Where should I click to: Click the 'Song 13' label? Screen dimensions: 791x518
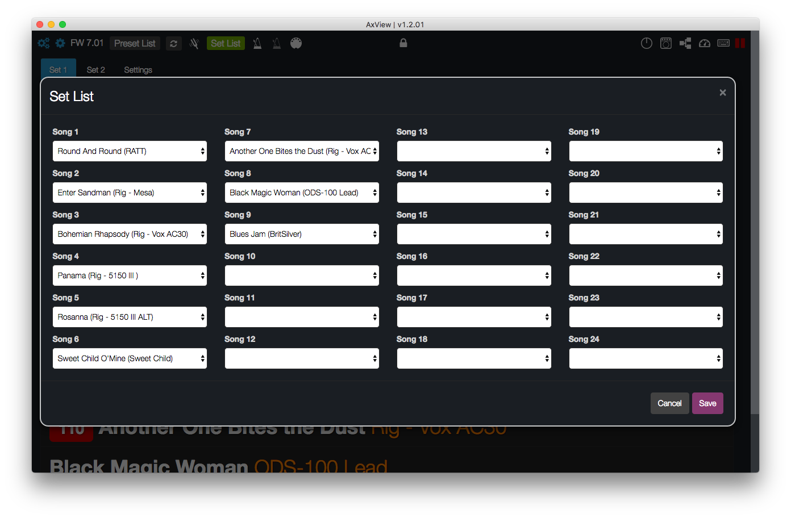click(412, 132)
